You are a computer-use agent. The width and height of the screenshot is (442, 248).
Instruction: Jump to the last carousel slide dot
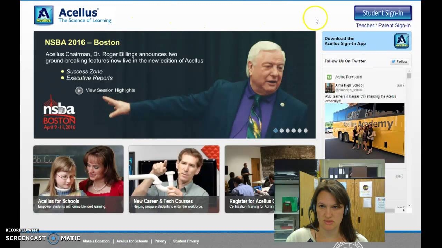point(305,131)
